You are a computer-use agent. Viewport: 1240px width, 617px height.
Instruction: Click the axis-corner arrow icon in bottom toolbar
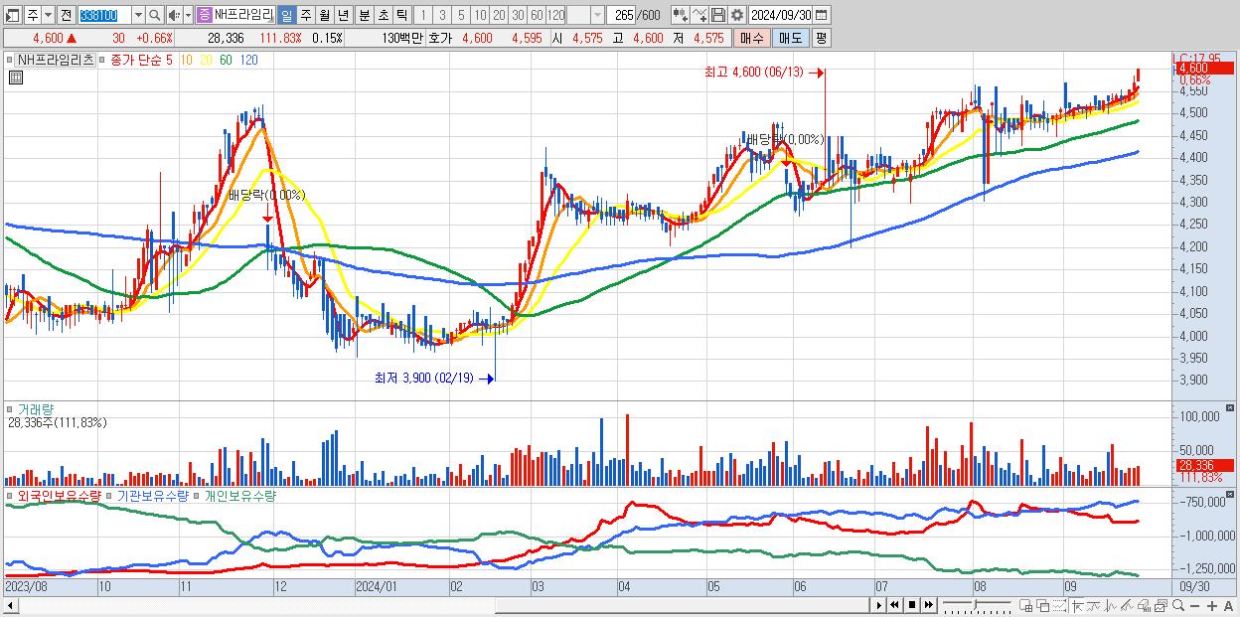tap(1078, 605)
